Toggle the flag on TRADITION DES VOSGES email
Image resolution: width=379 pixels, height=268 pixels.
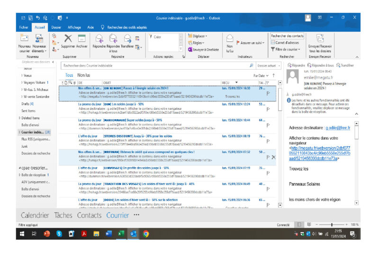pos(268,188)
